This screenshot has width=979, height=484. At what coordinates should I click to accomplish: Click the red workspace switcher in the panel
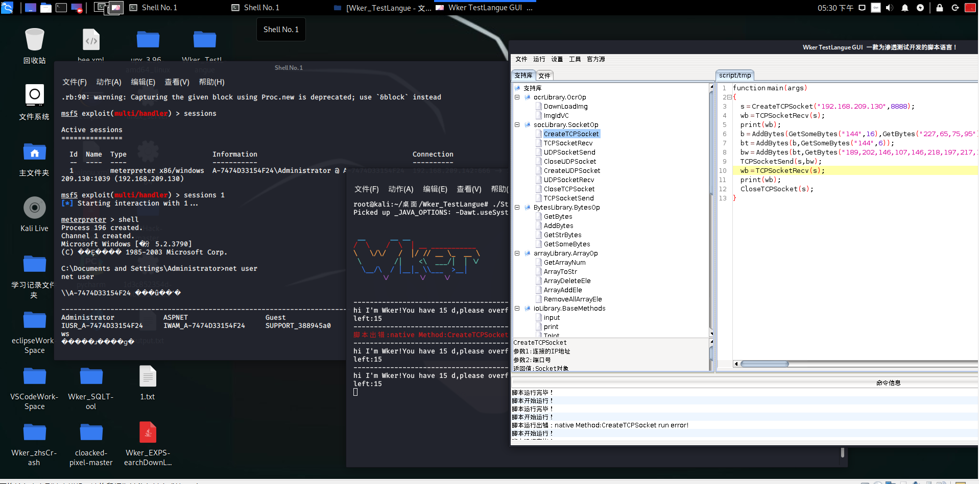(x=970, y=8)
